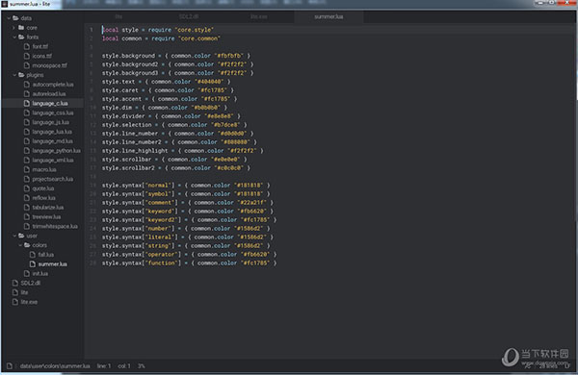Click 'style.divider' in the code

point(123,116)
